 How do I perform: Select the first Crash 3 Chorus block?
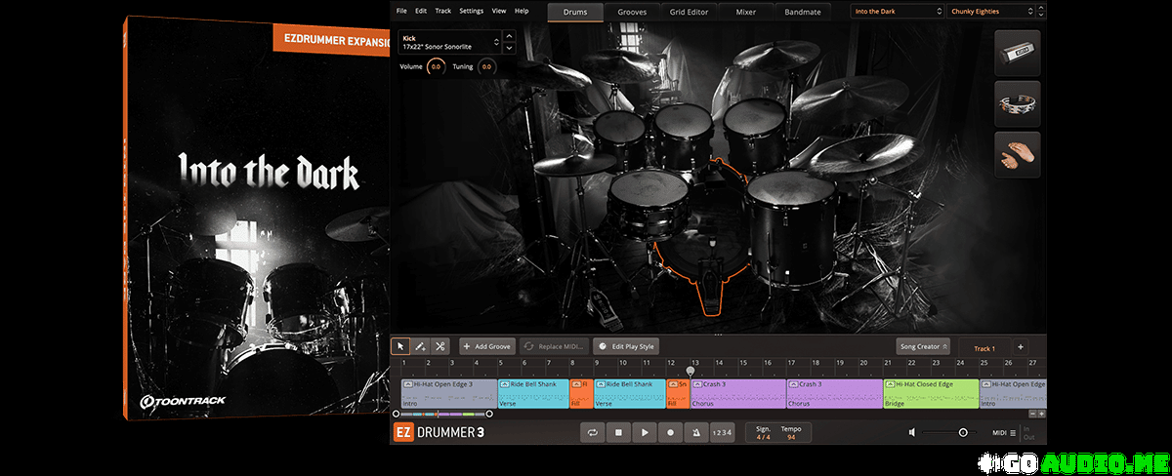[738, 393]
